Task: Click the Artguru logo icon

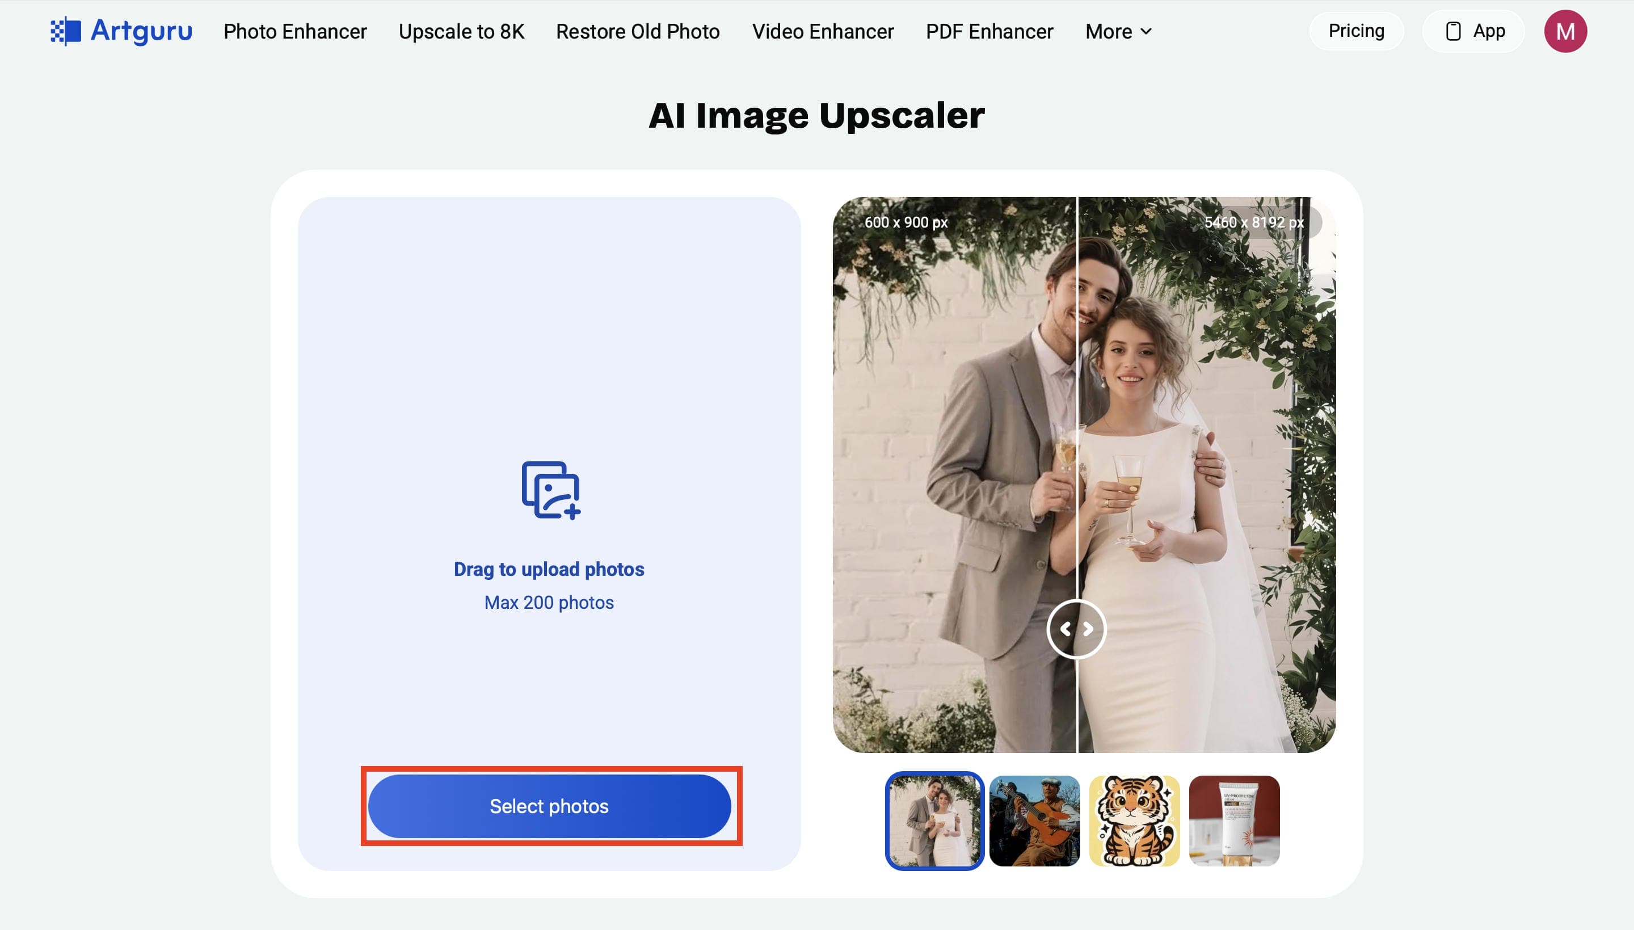Action: pyautogui.click(x=66, y=31)
